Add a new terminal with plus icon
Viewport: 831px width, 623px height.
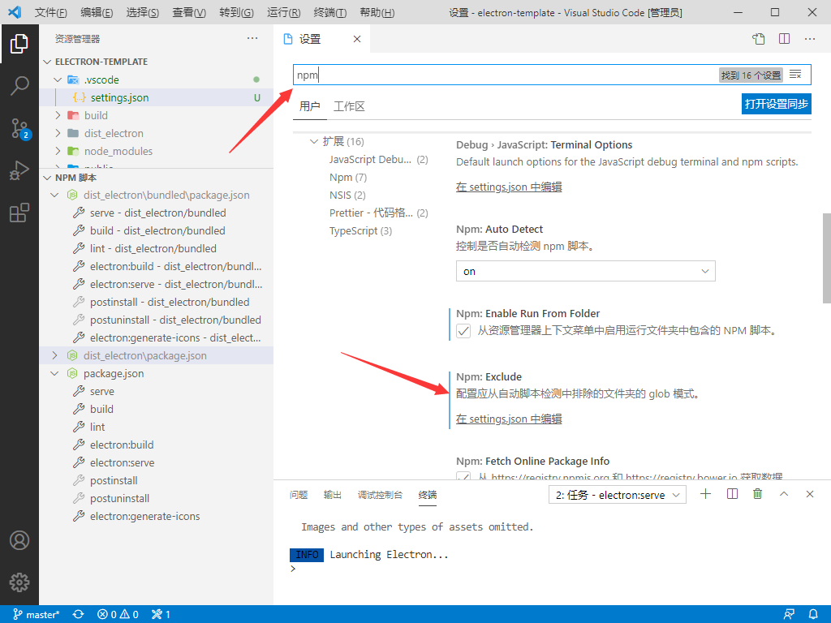pos(705,494)
